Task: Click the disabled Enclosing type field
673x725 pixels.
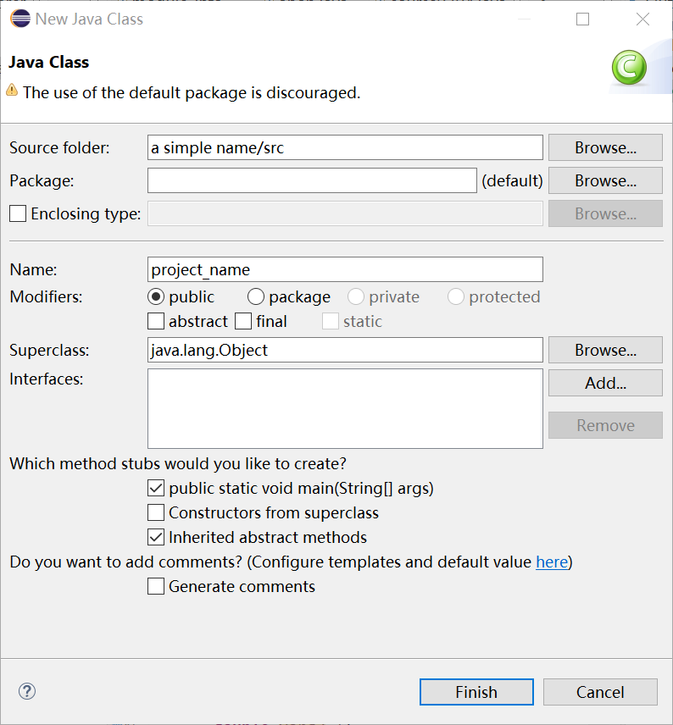Action: point(345,213)
